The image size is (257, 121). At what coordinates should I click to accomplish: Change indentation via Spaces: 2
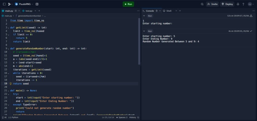coord(122,118)
